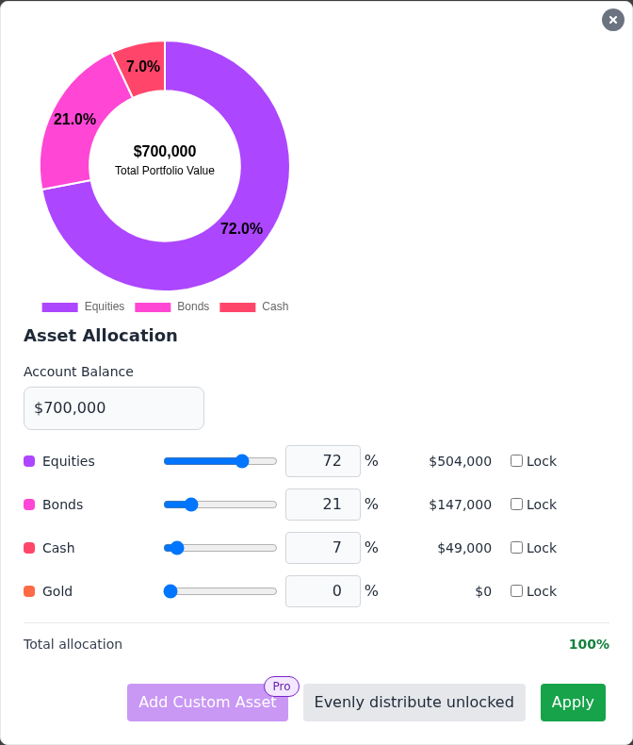Click the Total Portfolio Value label
The image size is (633, 745).
point(165,171)
